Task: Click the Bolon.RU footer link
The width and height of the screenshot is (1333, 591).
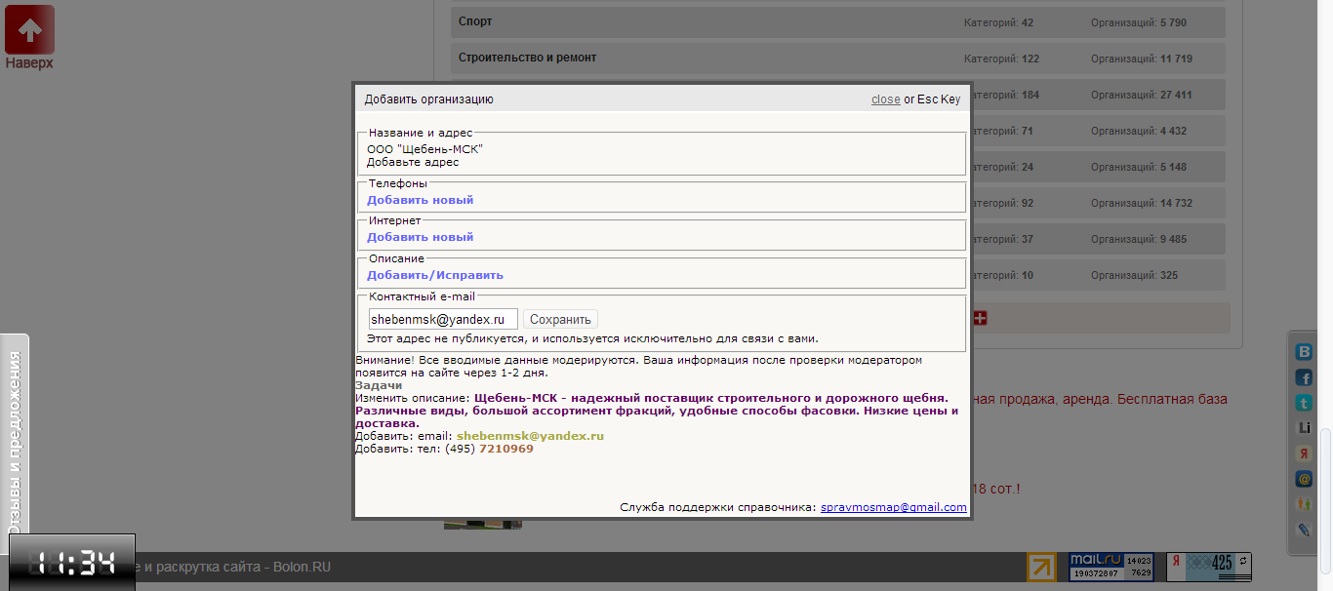Action: [302, 567]
